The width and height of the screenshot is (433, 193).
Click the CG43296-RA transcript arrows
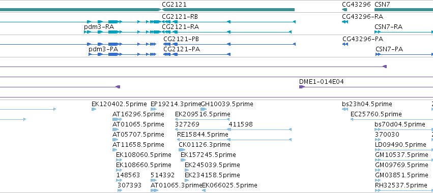pyautogui.click(x=344, y=22)
